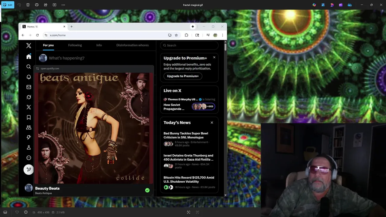Click the Upgrade to Premium+ button
Screen dimensions: 386x217
click(183, 76)
